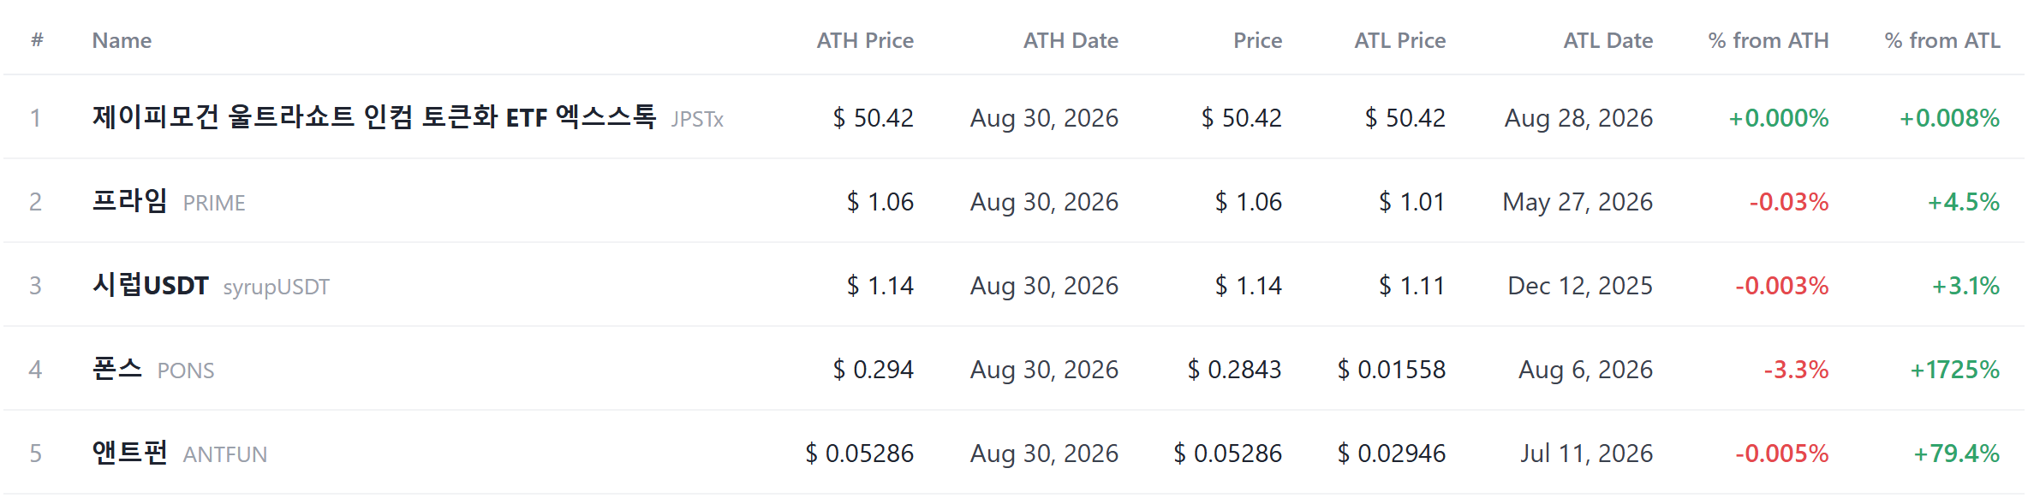Screen dimensions: 2028x498
Task: Click the # rank column header
Action: pos(37,40)
